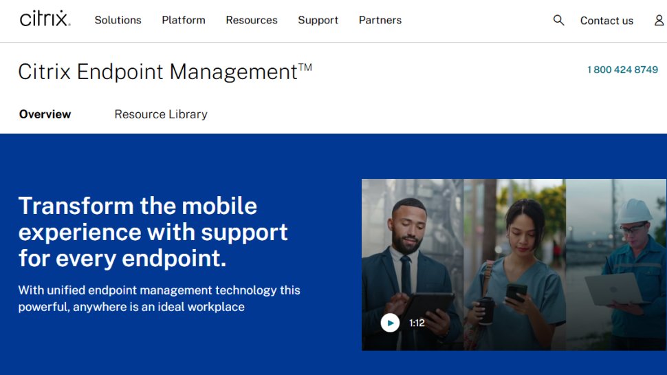The width and height of the screenshot is (667, 375).
Task: Click the user account icon
Action: click(659, 20)
